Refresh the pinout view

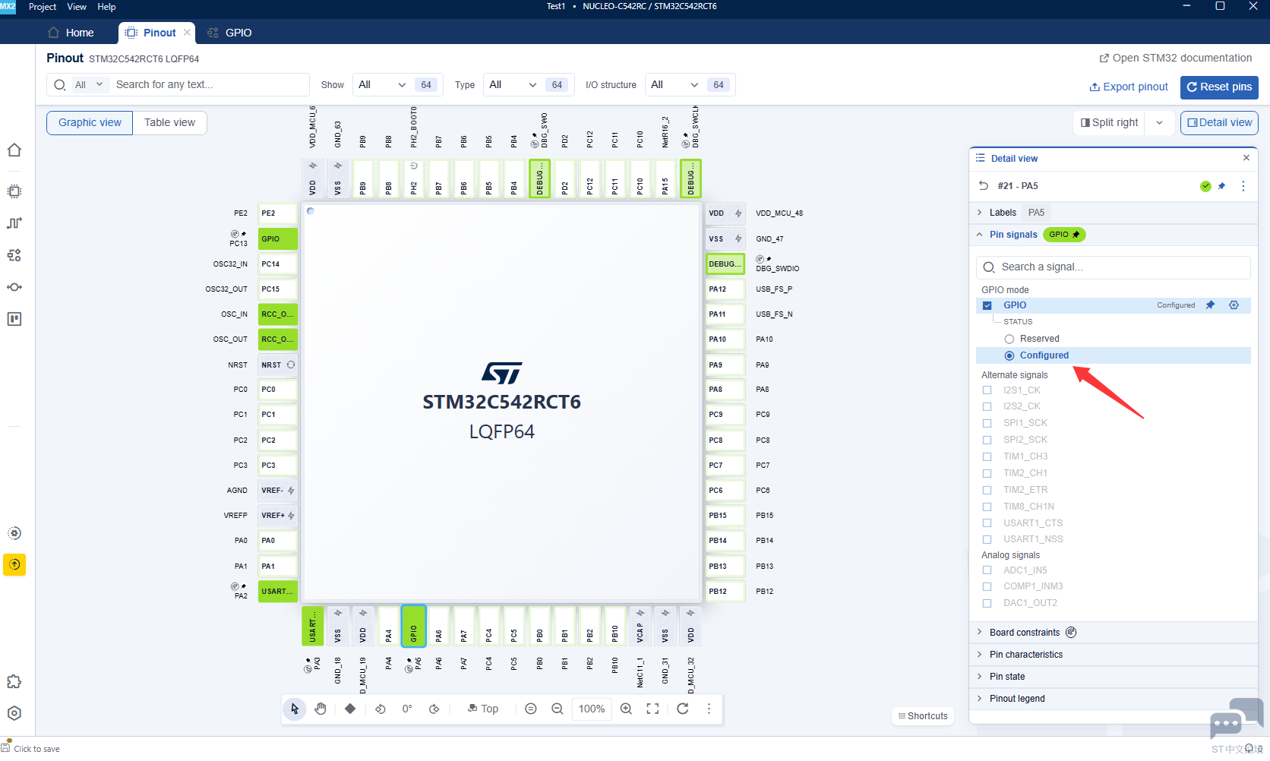pos(683,709)
